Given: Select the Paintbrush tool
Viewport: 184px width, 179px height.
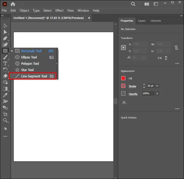Looking at the screenshot, I should coord(5,57).
